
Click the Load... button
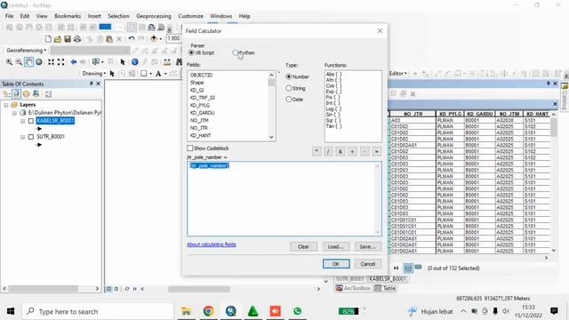[336, 247]
